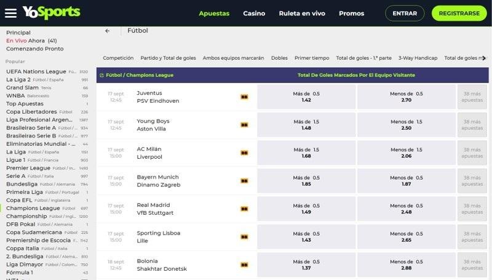The image size is (492, 280).
Task: Click the BB icon for Young Boys match
Action: 244,125
